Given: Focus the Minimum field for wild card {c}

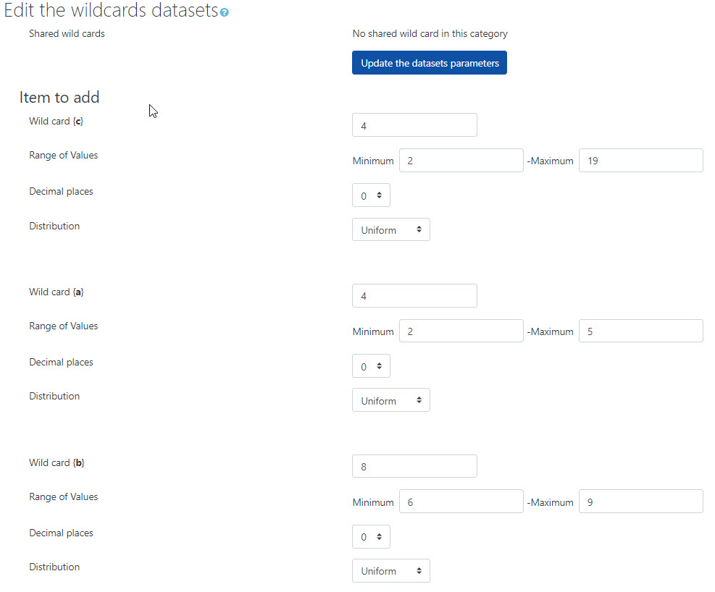Looking at the screenshot, I should [x=461, y=161].
